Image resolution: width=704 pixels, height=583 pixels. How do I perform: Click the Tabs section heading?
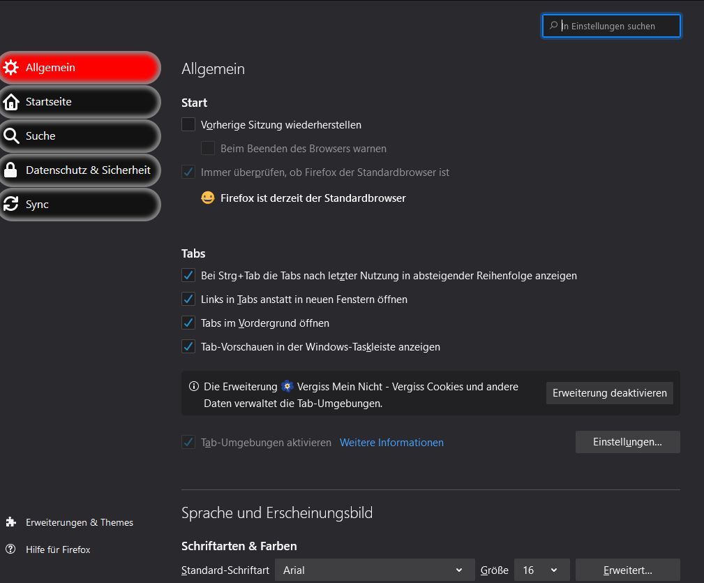pos(193,253)
